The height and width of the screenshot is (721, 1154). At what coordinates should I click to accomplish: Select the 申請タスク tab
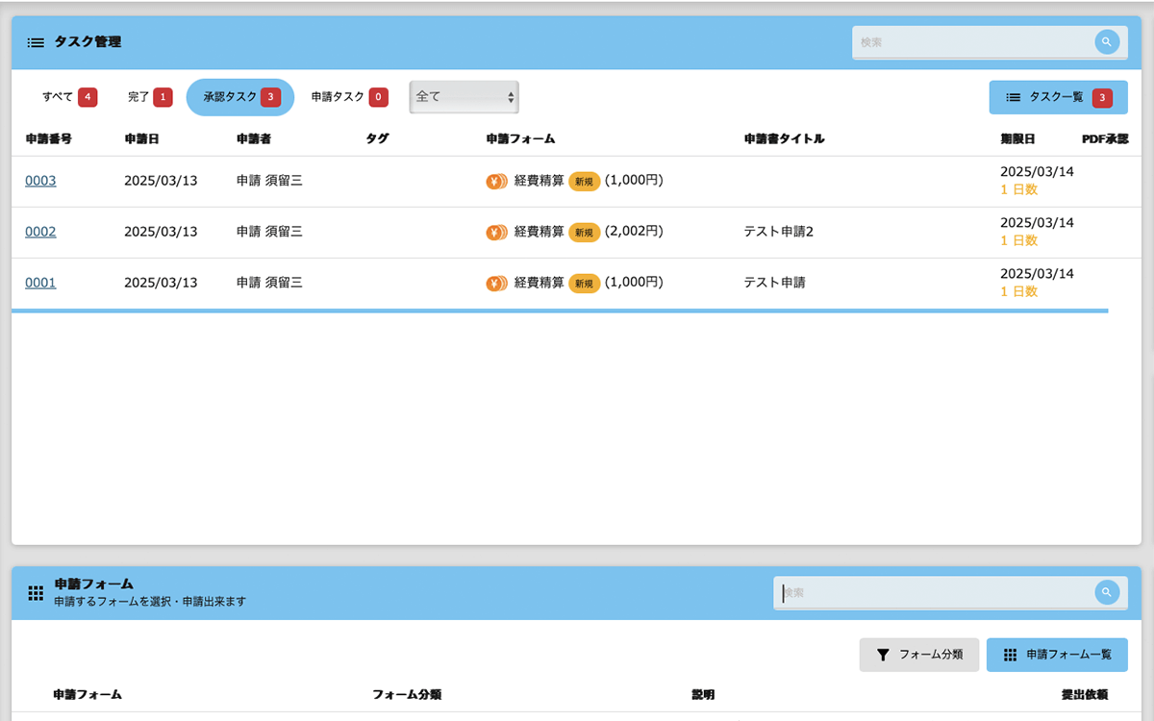pos(348,97)
